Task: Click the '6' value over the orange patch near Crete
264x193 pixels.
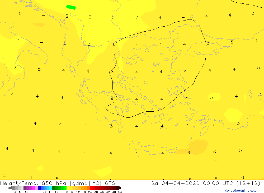Action: tap(188, 152)
